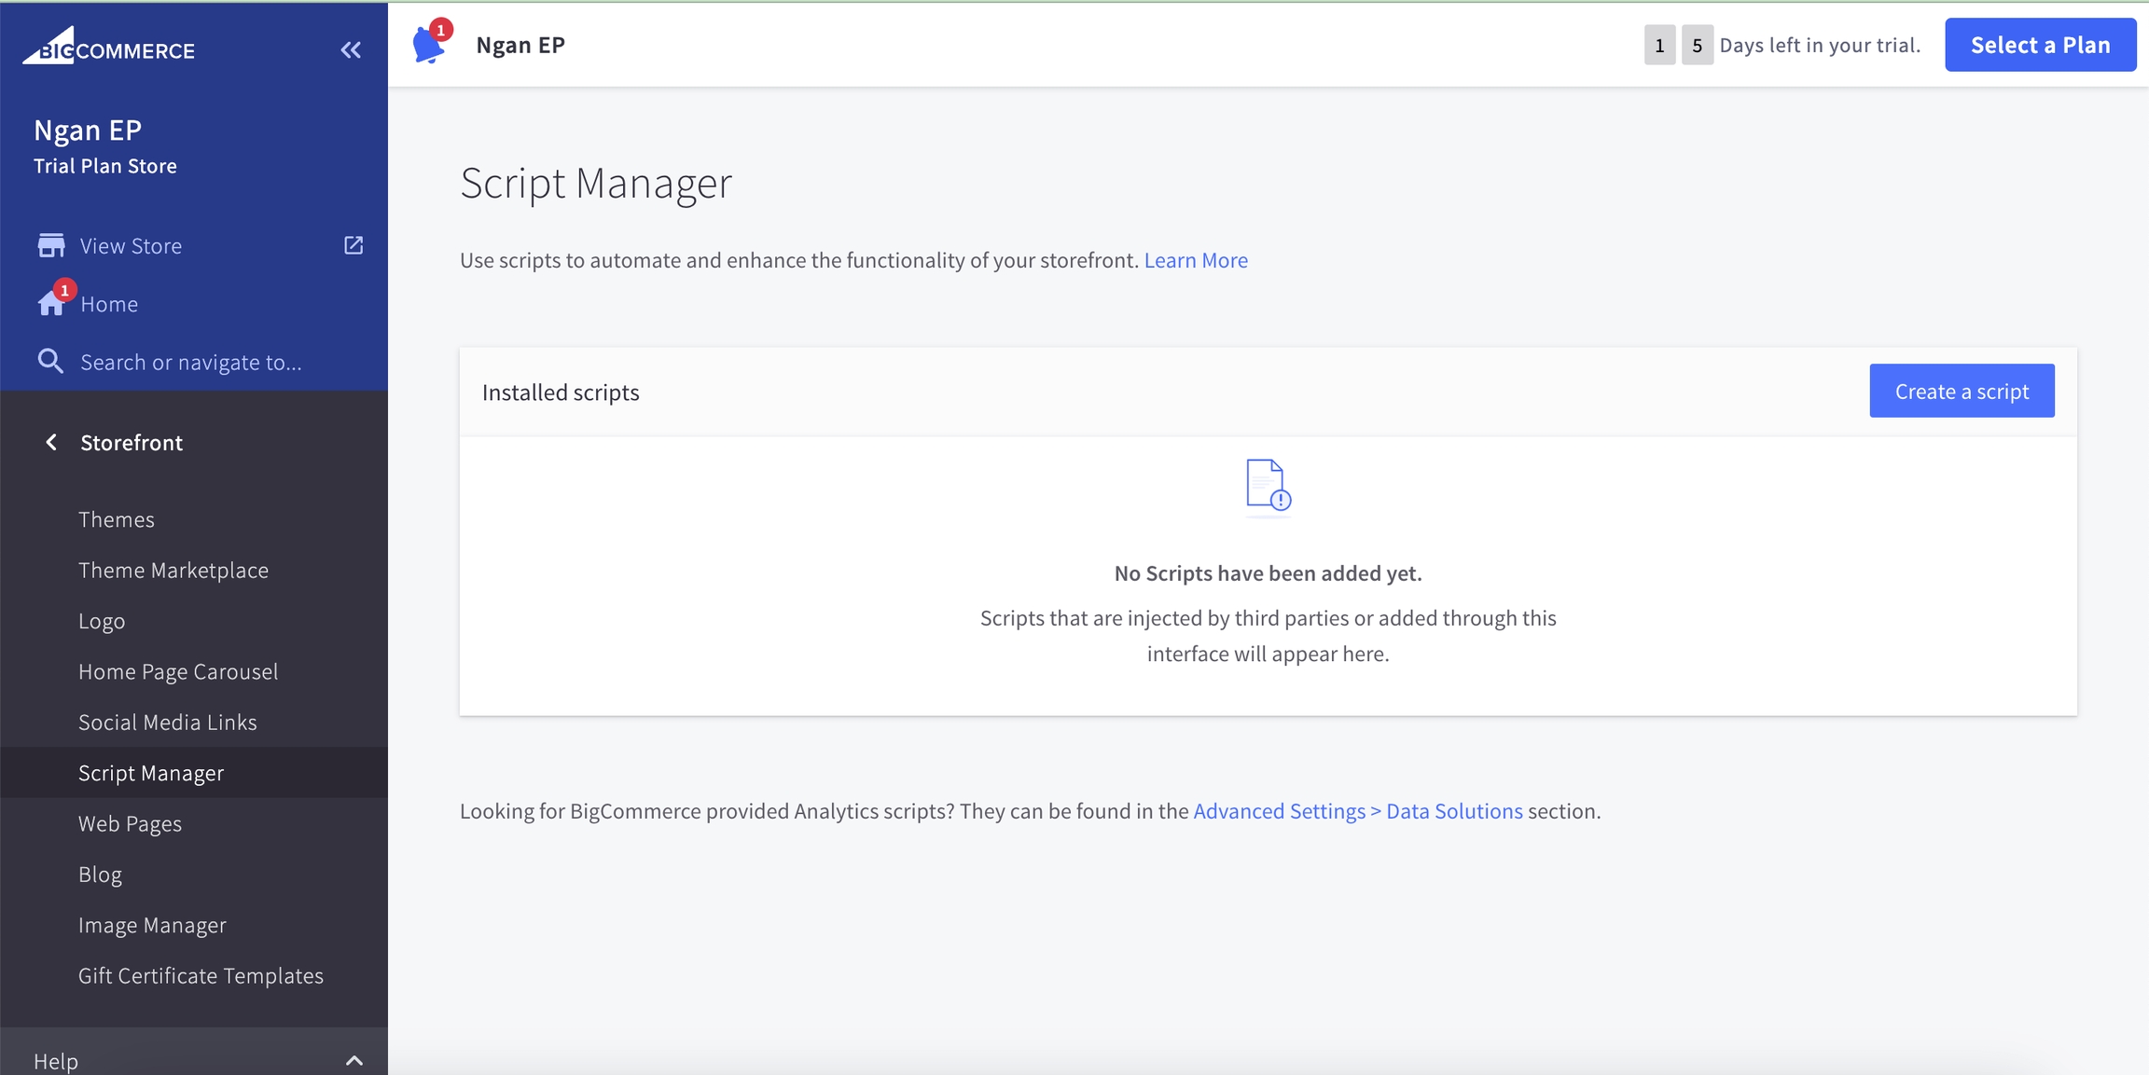
Task: Follow Advanced Settings > Data Solutions link
Action: click(x=1357, y=811)
